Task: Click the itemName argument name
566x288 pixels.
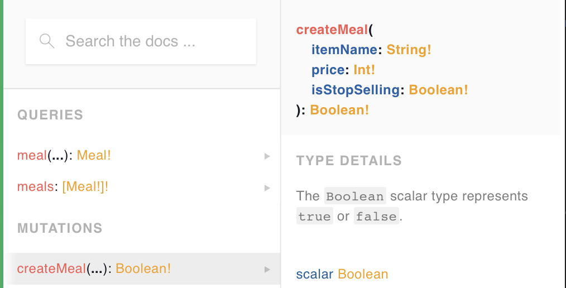Action: point(344,50)
